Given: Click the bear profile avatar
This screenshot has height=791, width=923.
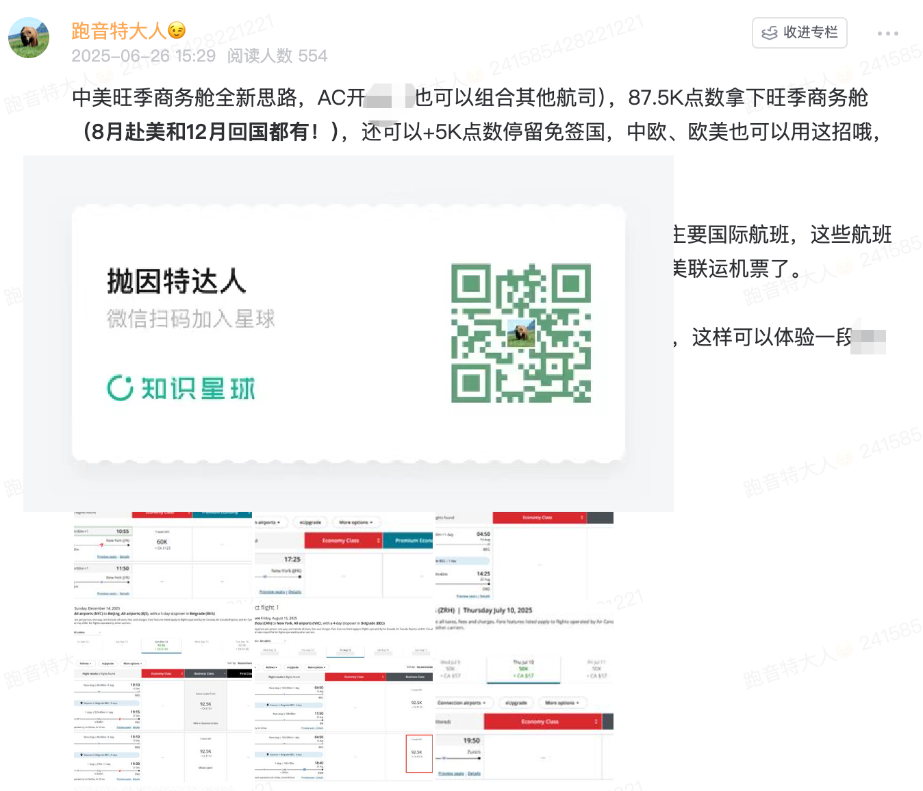Looking at the screenshot, I should coord(29,38).
